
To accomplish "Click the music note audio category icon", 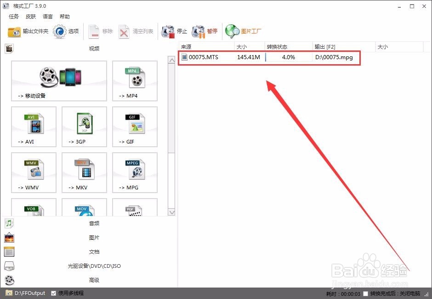I will (9, 223).
